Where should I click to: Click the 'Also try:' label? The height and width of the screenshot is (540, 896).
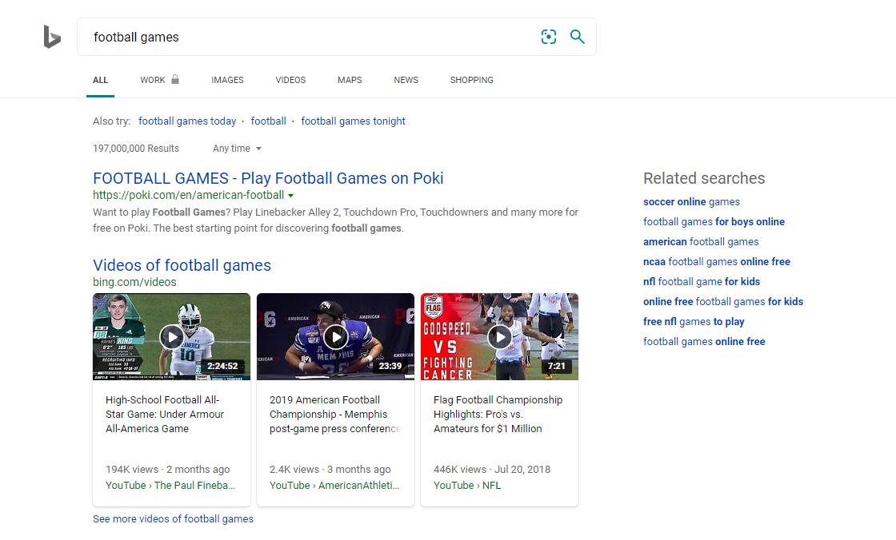[x=111, y=121]
